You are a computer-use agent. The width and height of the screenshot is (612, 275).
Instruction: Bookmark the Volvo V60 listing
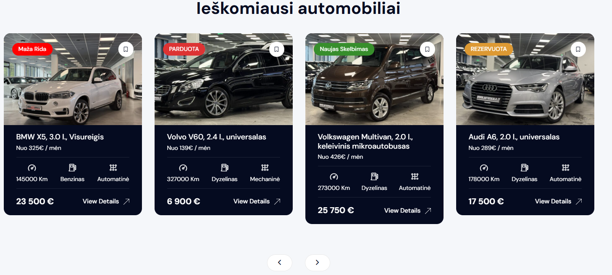(x=277, y=49)
